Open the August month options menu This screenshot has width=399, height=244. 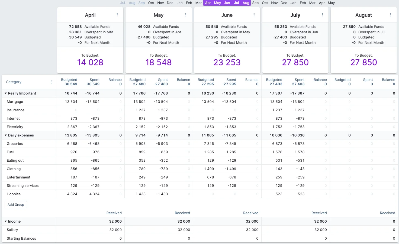[391, 15]
